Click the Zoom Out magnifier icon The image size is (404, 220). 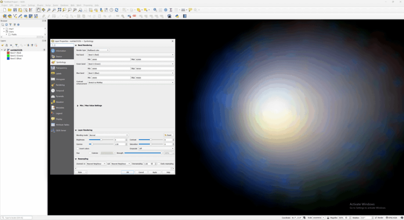click(54, 10)
